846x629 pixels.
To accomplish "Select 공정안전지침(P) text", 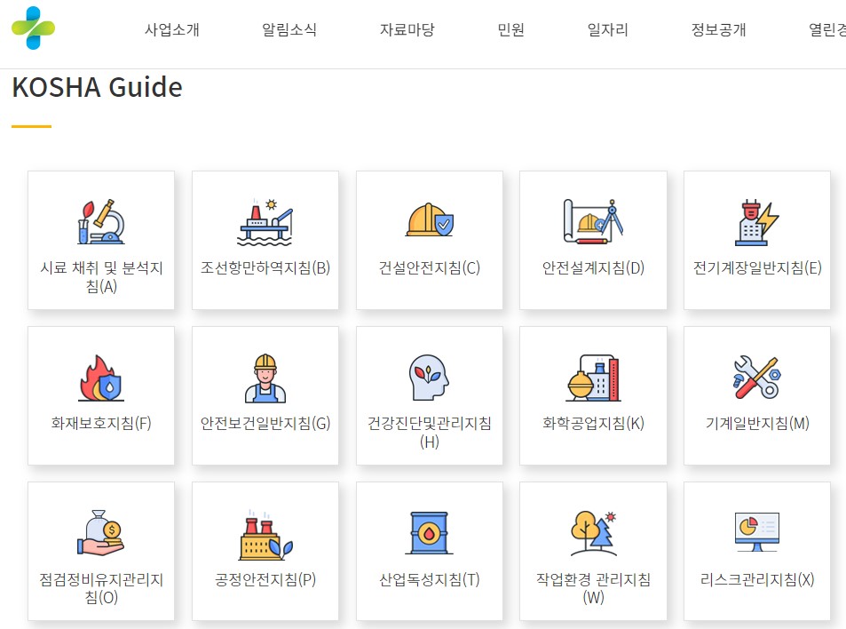I will (265, 579).
